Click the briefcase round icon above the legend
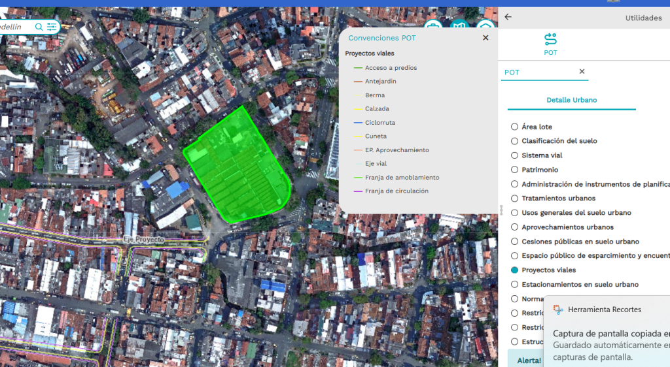The width and height of the screenshot is (670, 367). (433, 24)
